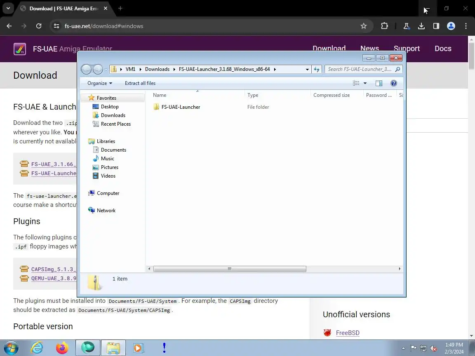Open the Chrome three-dot menu
The width and height of the screenshot is (475, 356).
(x=466, y=26)
